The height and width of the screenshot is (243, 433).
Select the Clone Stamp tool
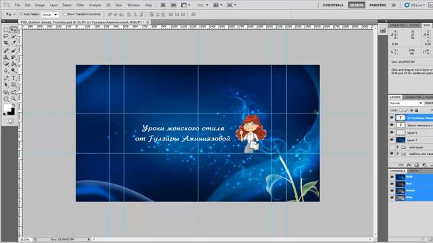[x=6, y=57]
